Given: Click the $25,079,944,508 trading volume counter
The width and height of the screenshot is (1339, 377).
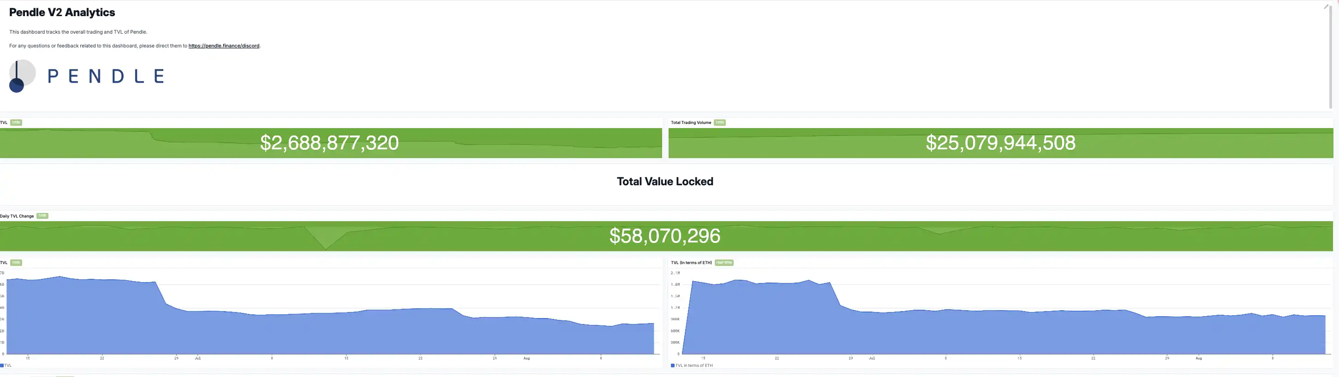Looking at the screenshot, I should point(1000,143).
